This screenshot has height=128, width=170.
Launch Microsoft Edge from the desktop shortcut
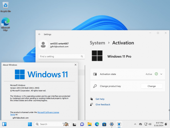tap(6, 24)
